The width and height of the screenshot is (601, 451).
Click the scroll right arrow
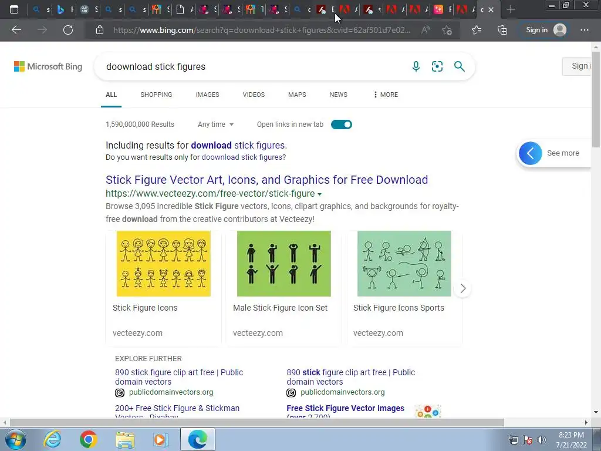tap(586, 422)
